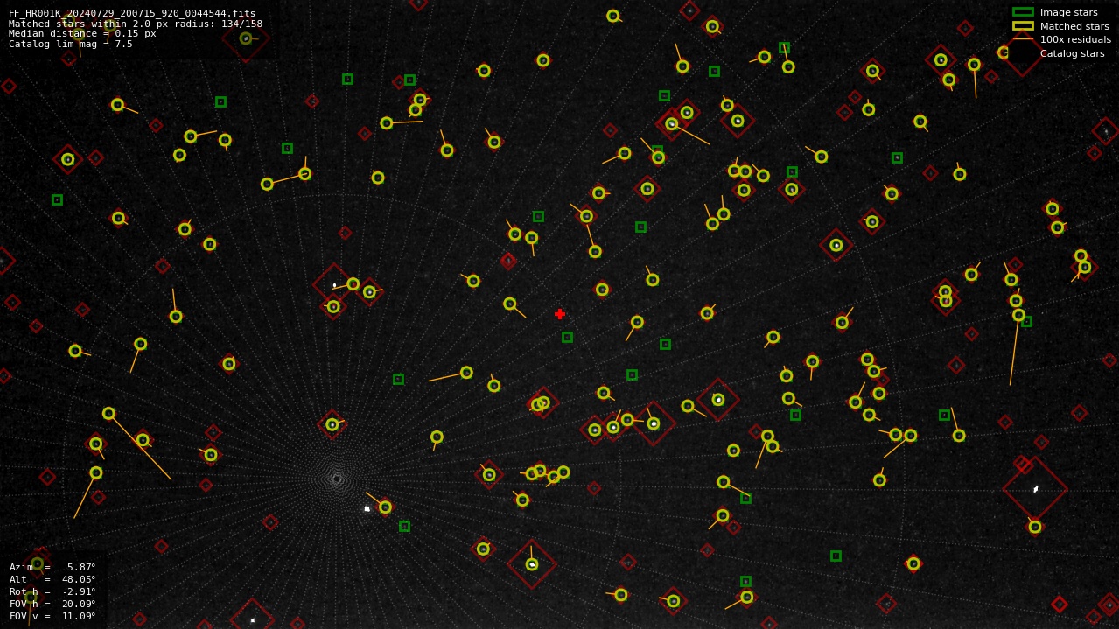The height and width of the screenshot is (629, 1119).
Task: Click the FOV h = 20.09° readout
Action: (52, 604)
